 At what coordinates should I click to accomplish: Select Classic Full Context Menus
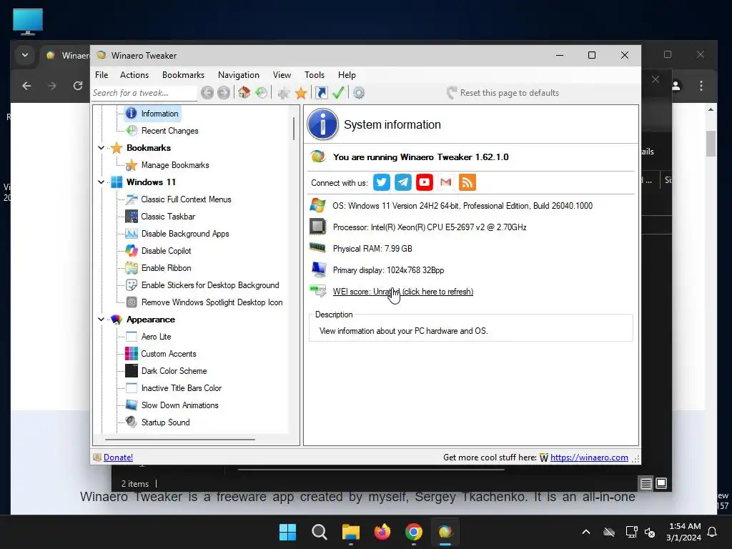[x=187, y=199]
